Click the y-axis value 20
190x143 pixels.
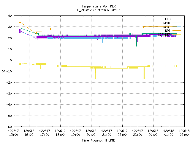click(x=10, y=38)
